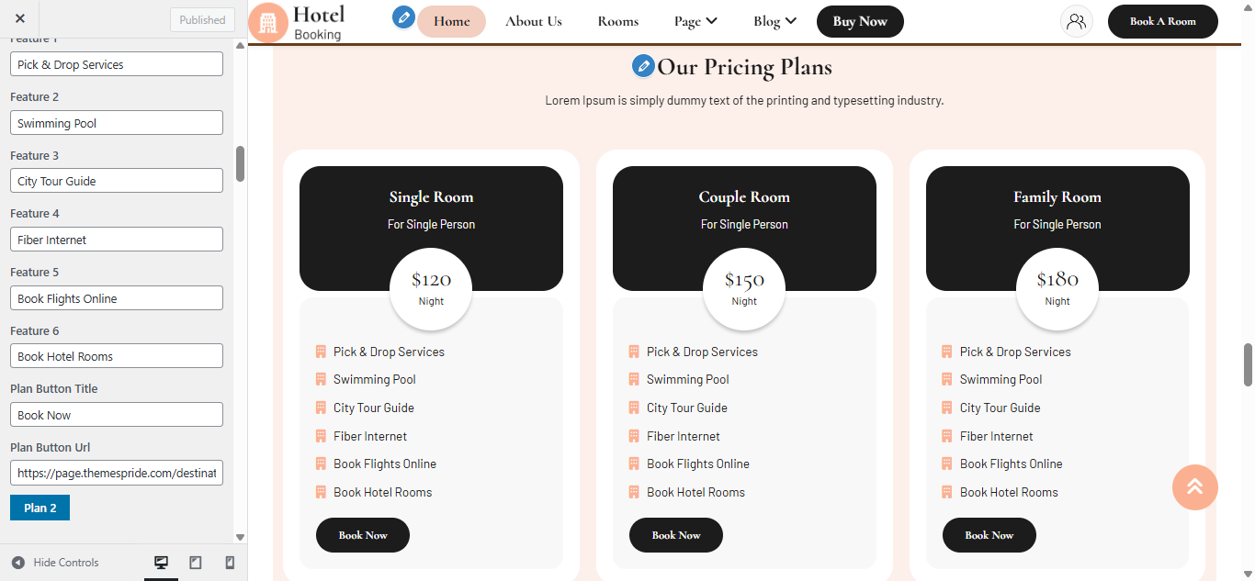The height and width of the screenshot is (581, 1255).
Task: Click Book Now in the Single Room card
Action: coord(363,535)
